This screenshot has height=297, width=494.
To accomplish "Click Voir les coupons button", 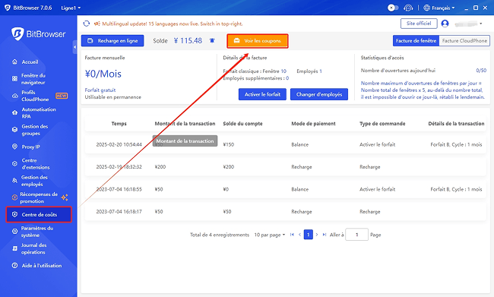I will 258,41.
